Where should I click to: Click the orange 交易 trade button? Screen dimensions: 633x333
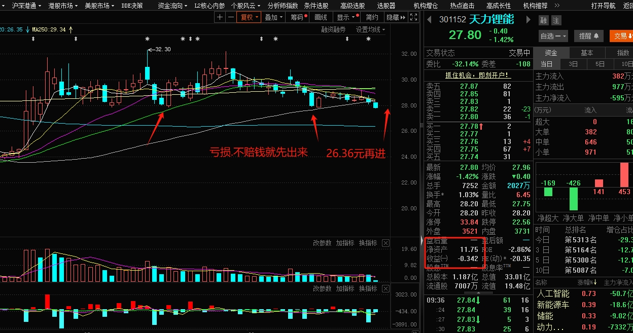(621, 36)
